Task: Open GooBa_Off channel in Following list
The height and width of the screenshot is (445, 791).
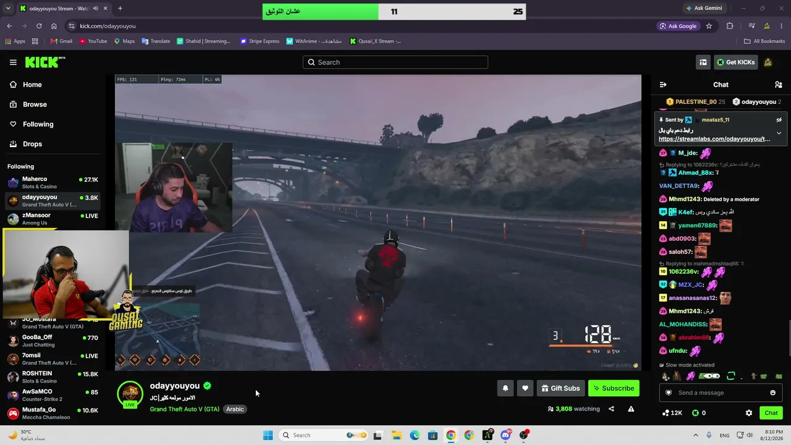Action: coord(53,341)
